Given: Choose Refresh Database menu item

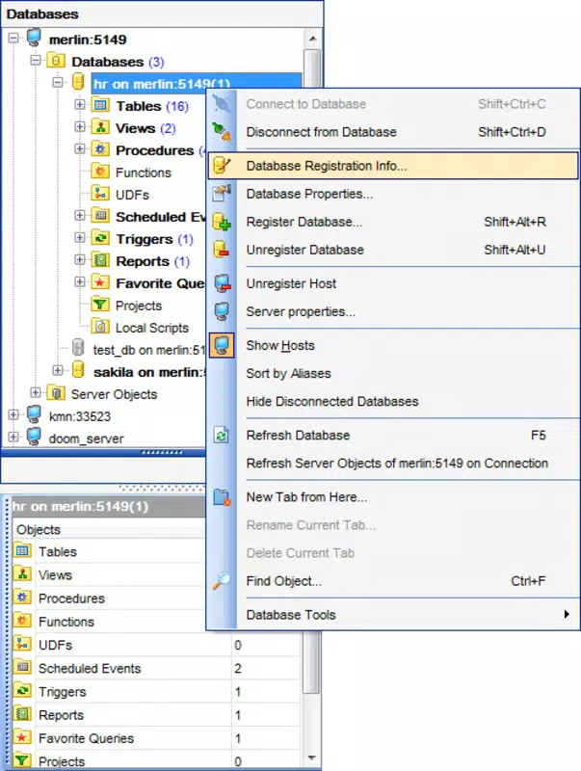Looking at the screenshot, I should [x=392, y=436].
